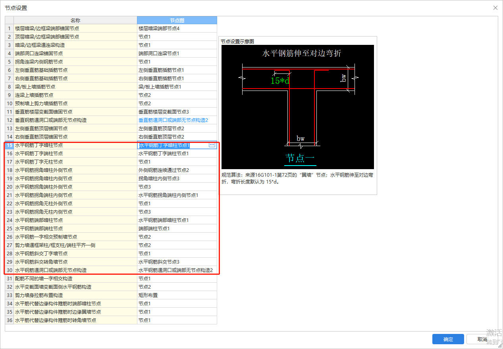The width and height of the screenshot is (503, 349).
Task: Click value cell 右侧垂直筋插筋节点1
Action: pos(177,79)
